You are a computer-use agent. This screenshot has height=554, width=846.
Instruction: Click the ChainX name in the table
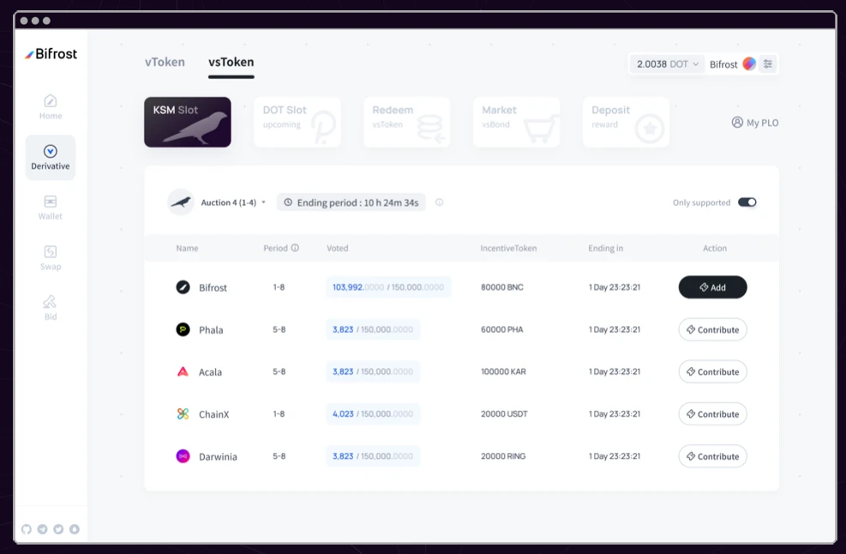(213, 414)
